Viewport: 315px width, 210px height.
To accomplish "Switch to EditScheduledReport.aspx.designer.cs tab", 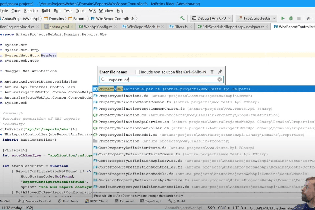I will [x=233, y=27].
